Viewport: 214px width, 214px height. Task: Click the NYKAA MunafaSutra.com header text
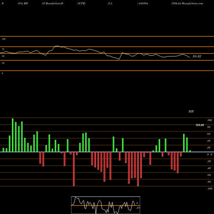coord(187,3)
